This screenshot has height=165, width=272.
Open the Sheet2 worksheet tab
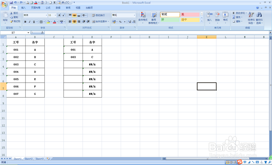coord(29,159)
